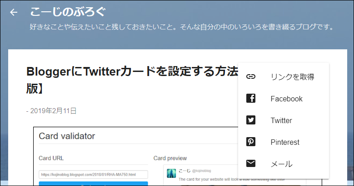Click the post date 2019年2月11日

point(53,111)
